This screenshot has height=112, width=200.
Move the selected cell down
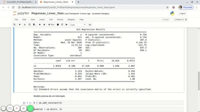44,25
